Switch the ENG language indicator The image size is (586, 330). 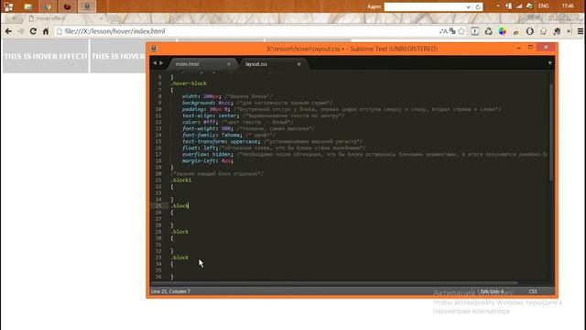click(x=543, y=6)
